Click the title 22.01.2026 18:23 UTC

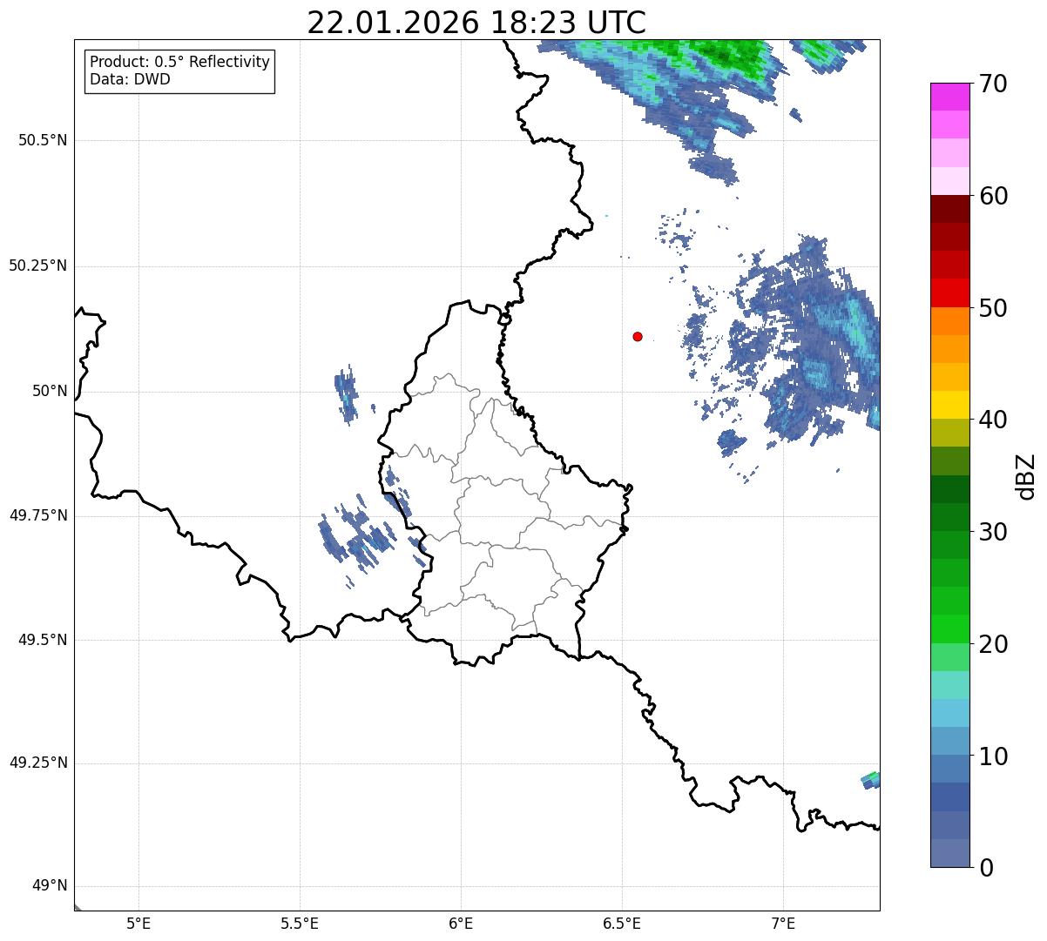tap(476, 22)
